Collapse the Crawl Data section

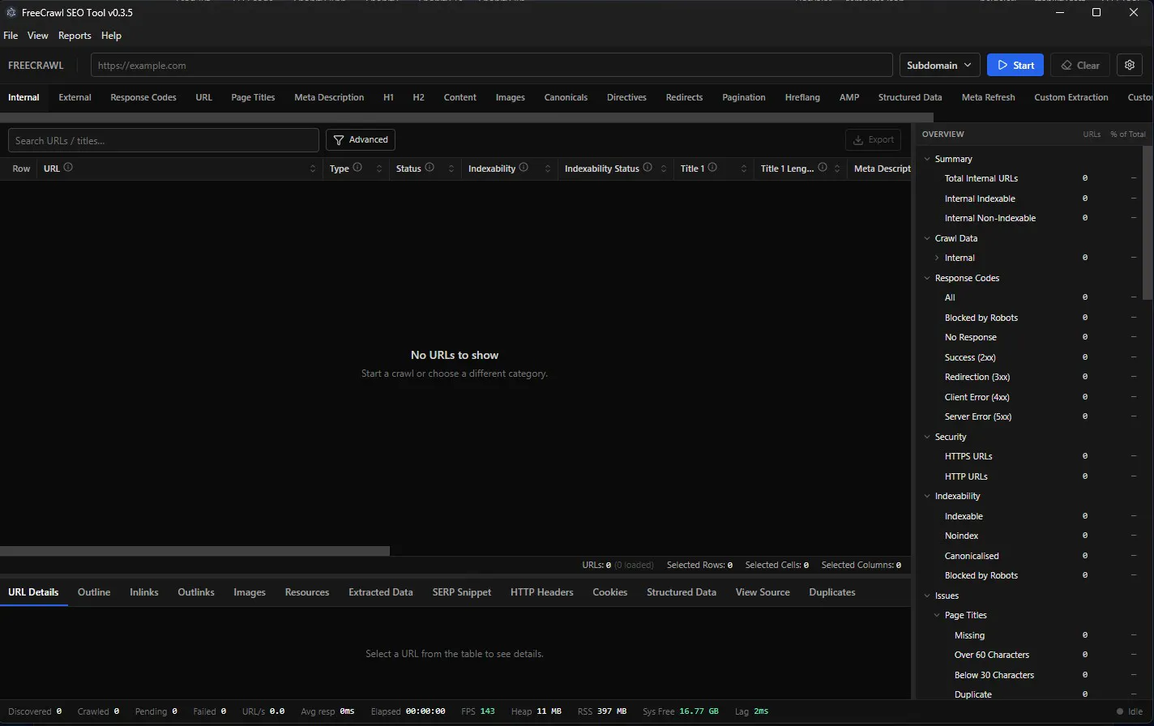[928, 238]
